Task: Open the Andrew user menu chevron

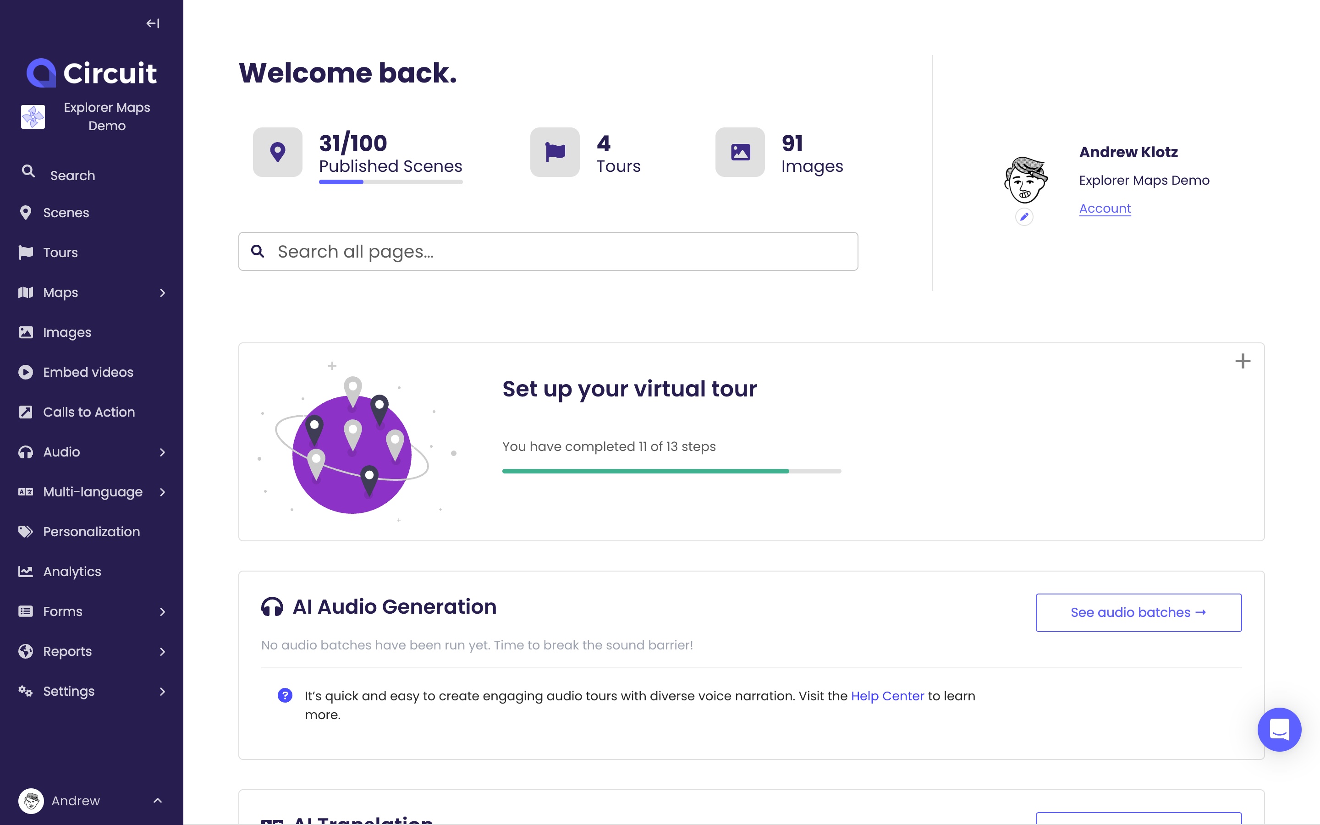Action: click(x=158, y=800)
